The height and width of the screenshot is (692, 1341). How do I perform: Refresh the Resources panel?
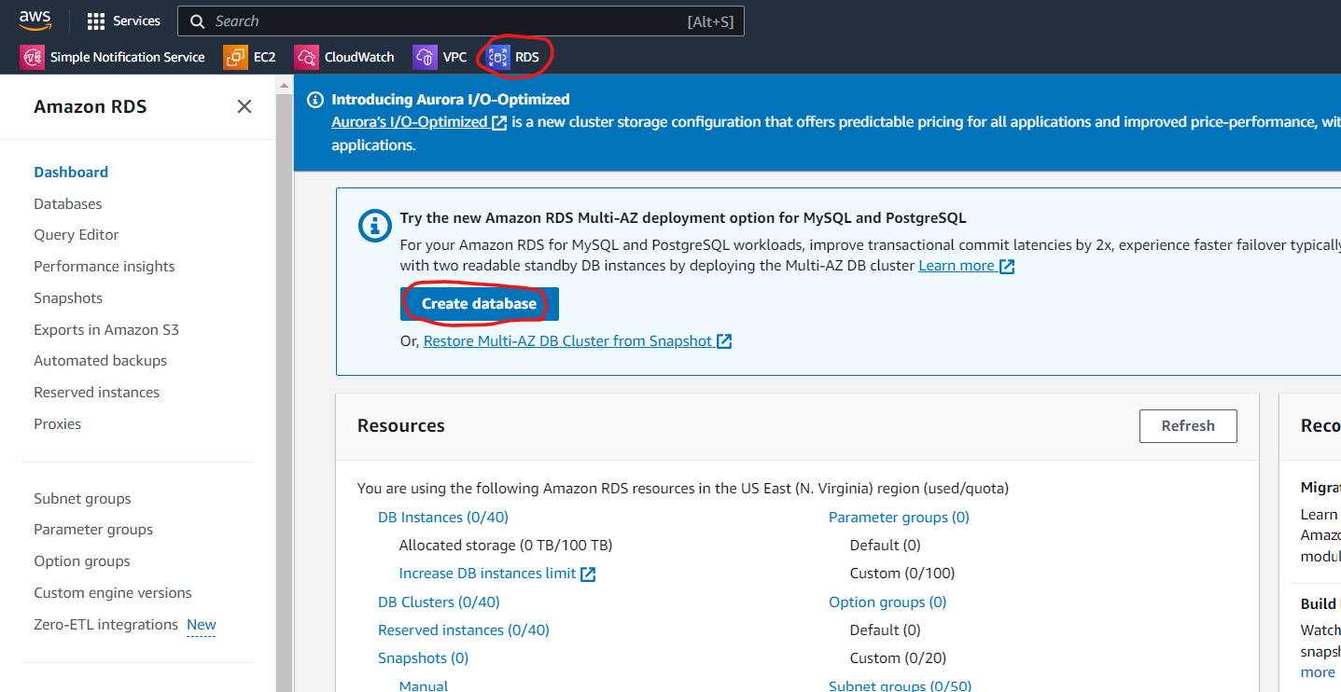1188,426
